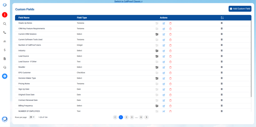Screen dimensions: 256x127
Task: Edit the Sign Up Date field
Action: (x=164, y=90)
